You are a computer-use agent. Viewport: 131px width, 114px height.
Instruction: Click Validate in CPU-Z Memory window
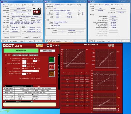coord(118,41)
